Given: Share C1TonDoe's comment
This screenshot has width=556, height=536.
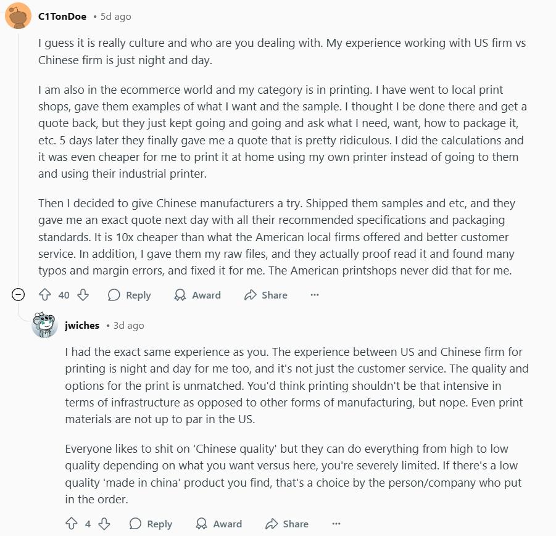Looking at the screenshot, I should point(266,295).
